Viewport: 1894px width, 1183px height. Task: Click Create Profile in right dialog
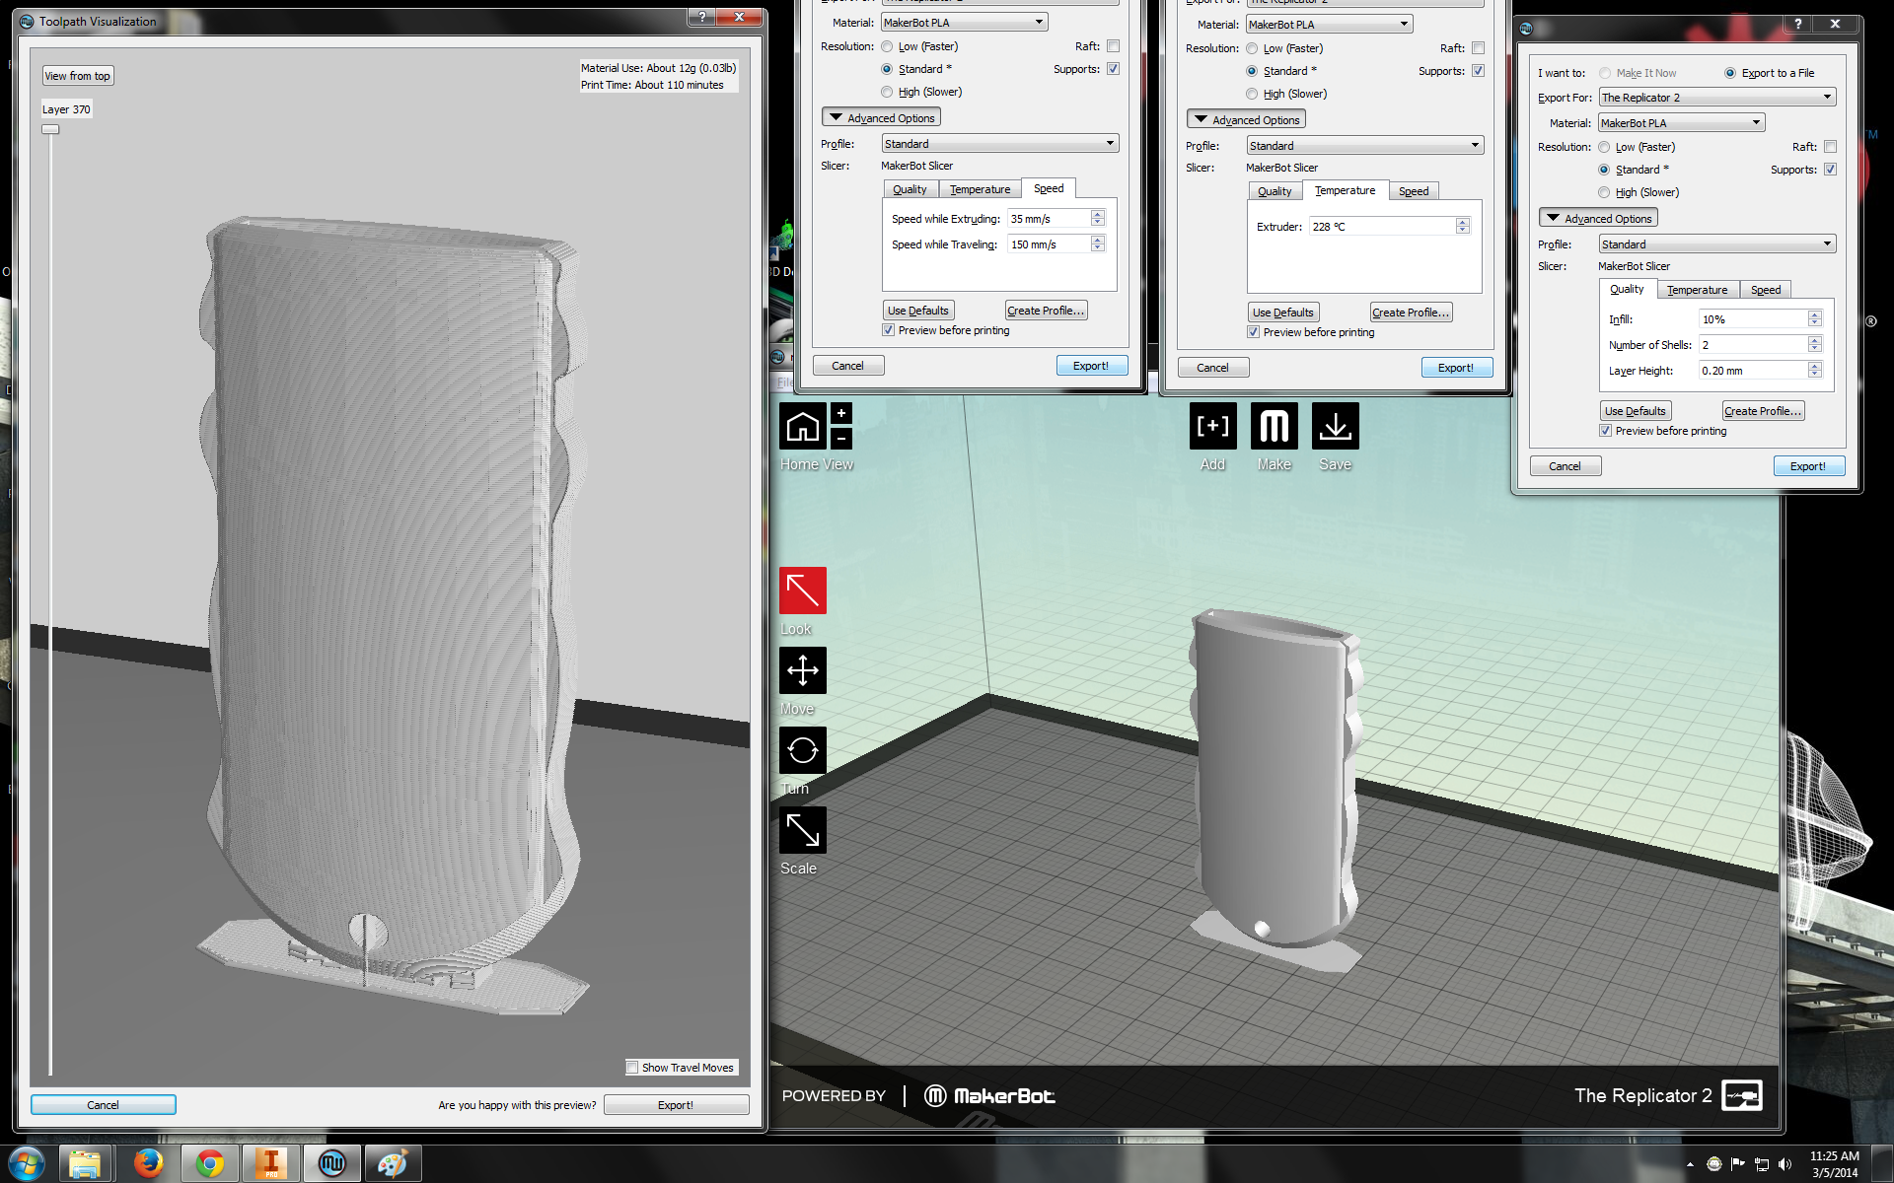point(1763,411)
